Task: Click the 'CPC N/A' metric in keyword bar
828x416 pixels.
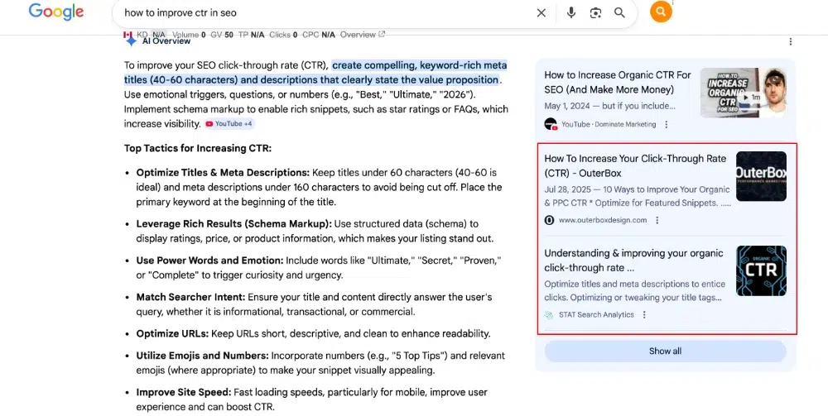Action: [x=319, y=34]
